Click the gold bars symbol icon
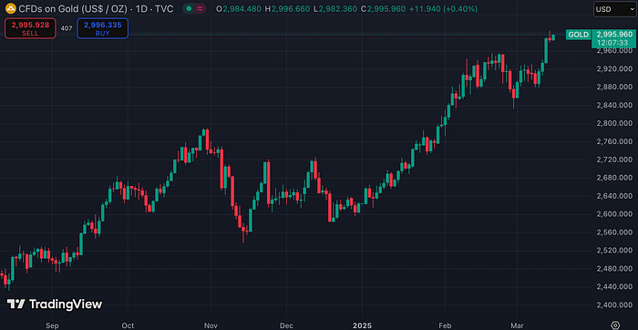This screenshot has width=638, height=330. [x=11, y=8]
